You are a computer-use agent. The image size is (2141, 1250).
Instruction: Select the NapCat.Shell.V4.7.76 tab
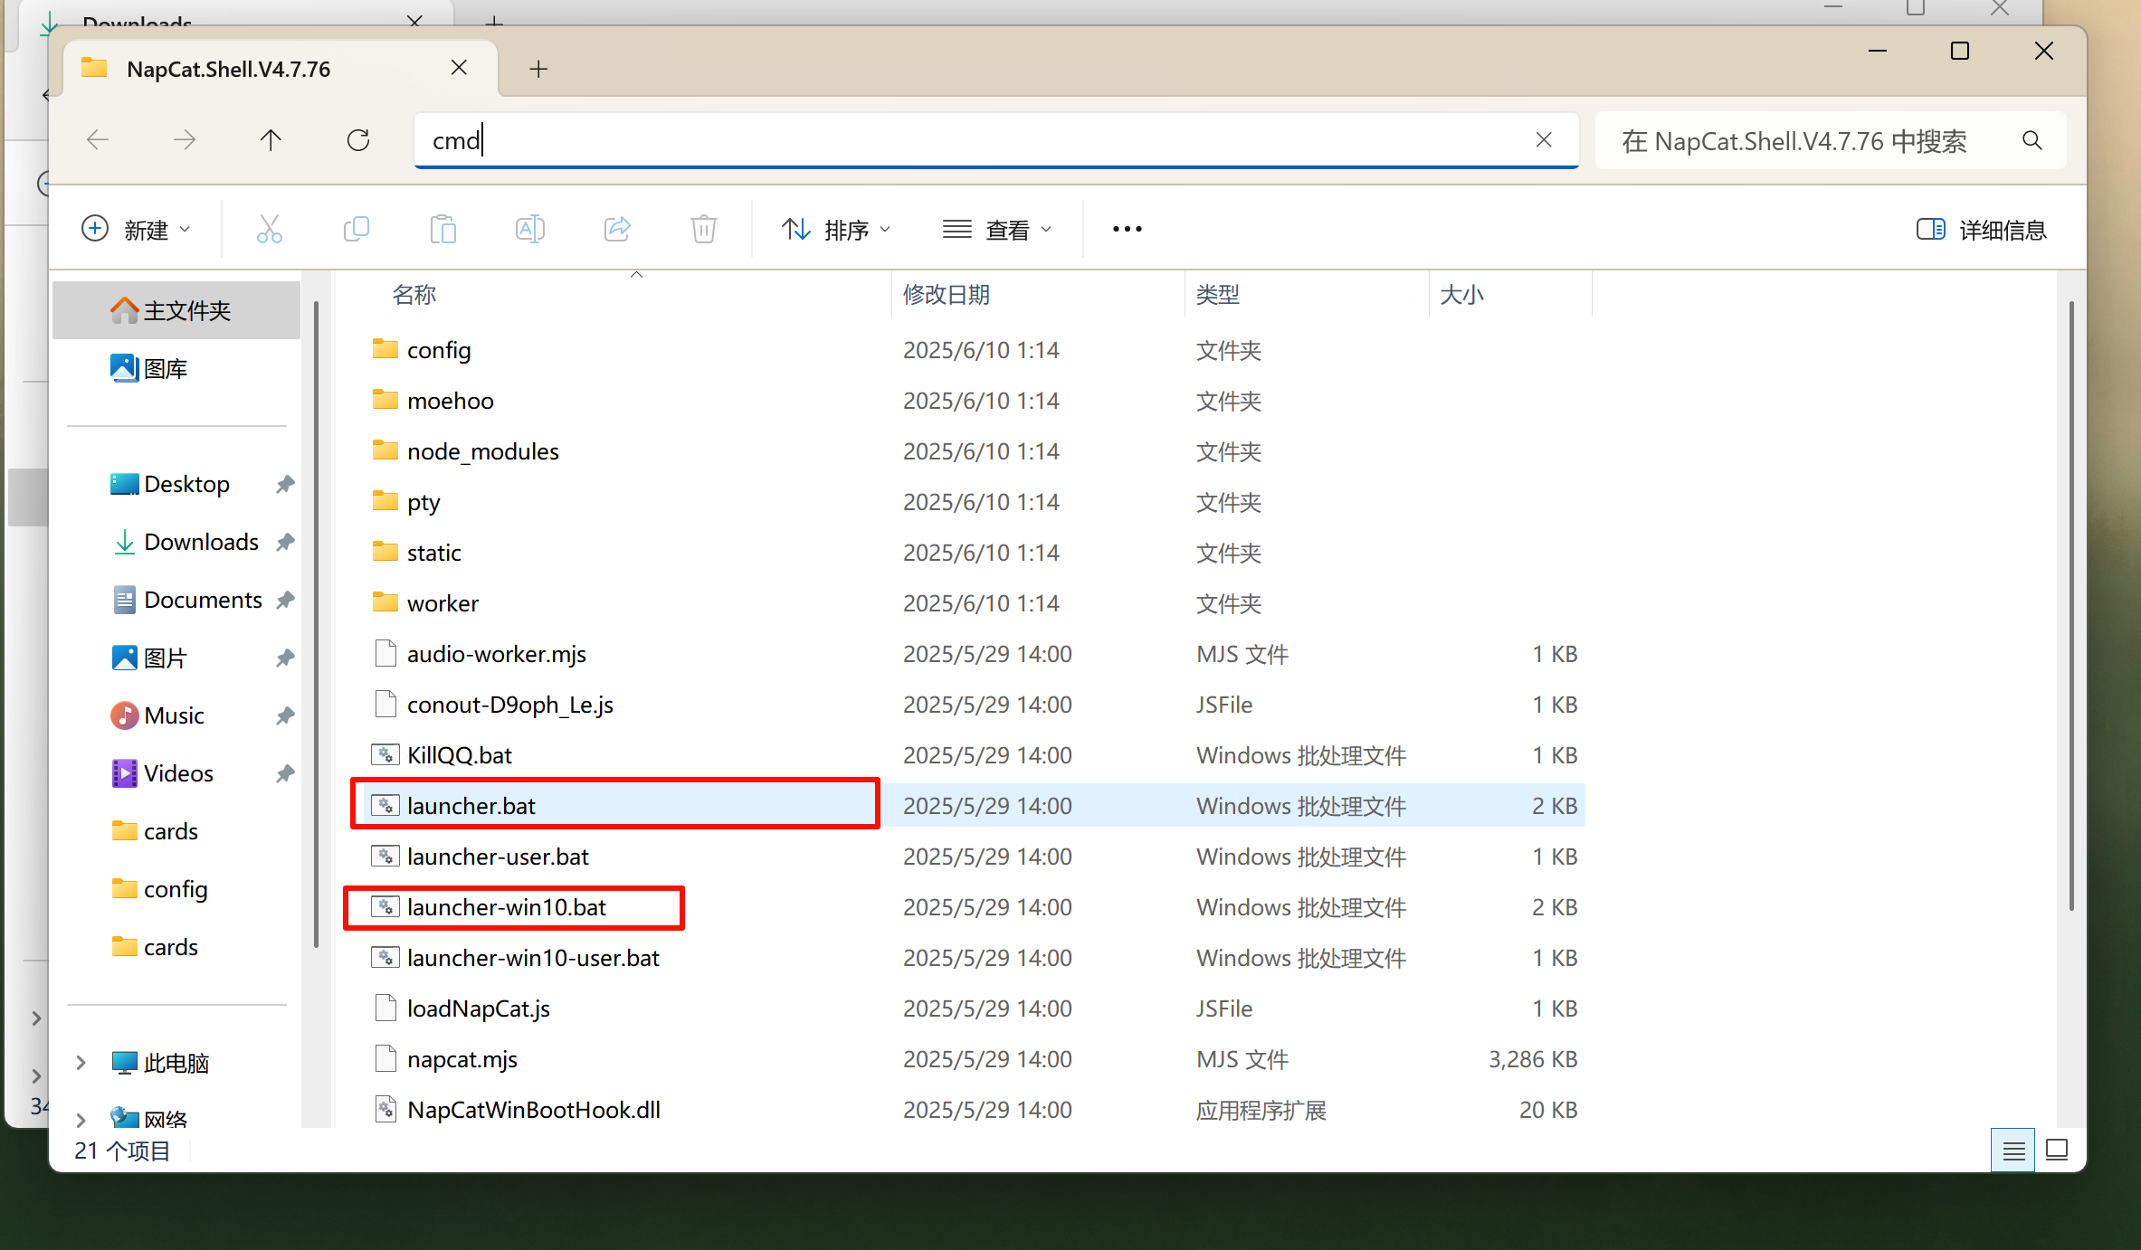281,69
